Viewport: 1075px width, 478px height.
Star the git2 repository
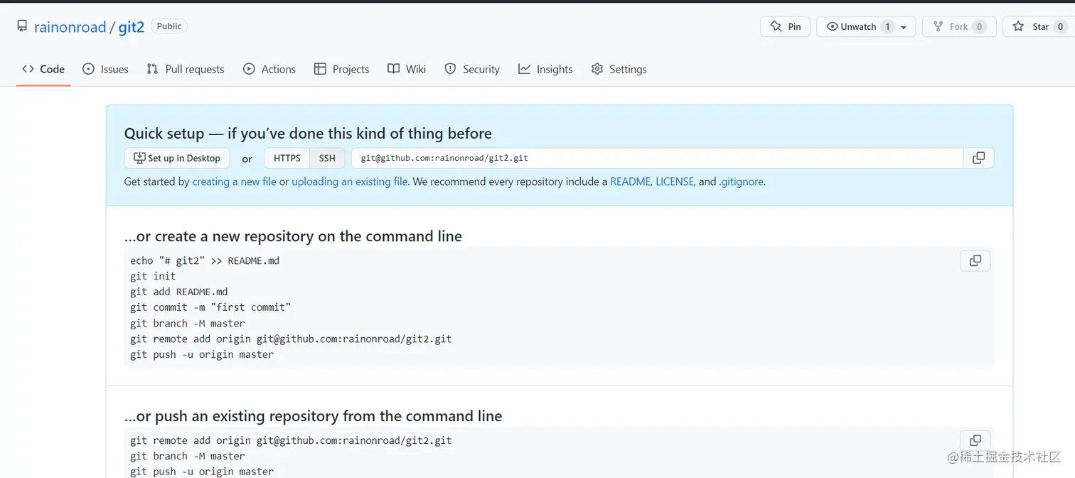point(1039,26)
